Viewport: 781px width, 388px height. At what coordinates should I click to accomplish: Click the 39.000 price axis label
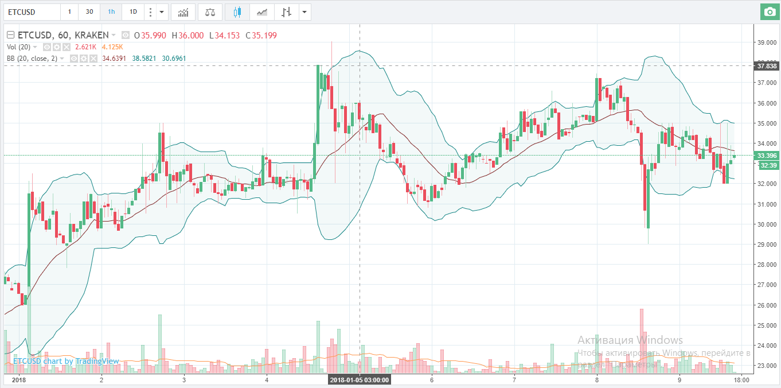(767, 42)
